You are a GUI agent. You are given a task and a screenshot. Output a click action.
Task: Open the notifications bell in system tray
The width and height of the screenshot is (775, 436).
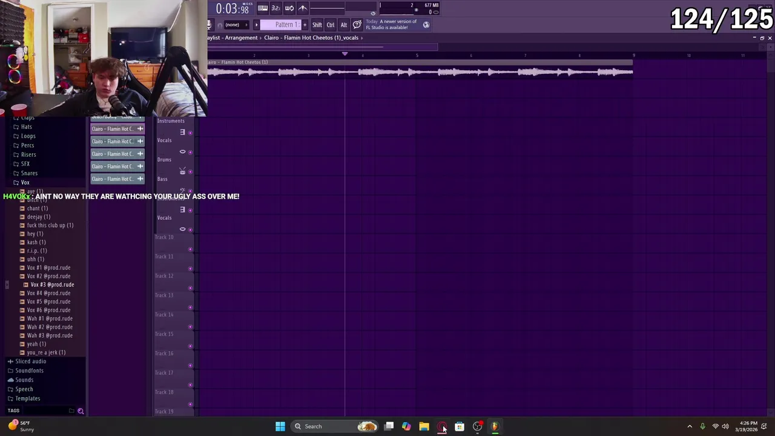(764, 426)
